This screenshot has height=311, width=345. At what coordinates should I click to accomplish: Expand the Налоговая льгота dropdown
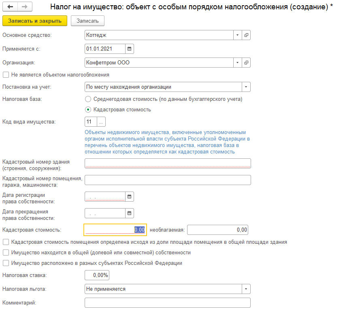(246, 289)
